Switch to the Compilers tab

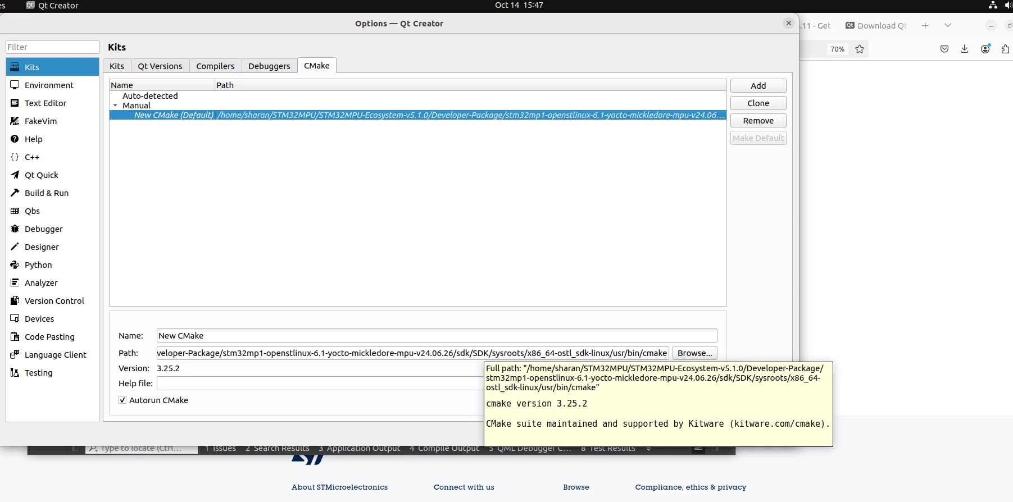(x=215, y=66)
